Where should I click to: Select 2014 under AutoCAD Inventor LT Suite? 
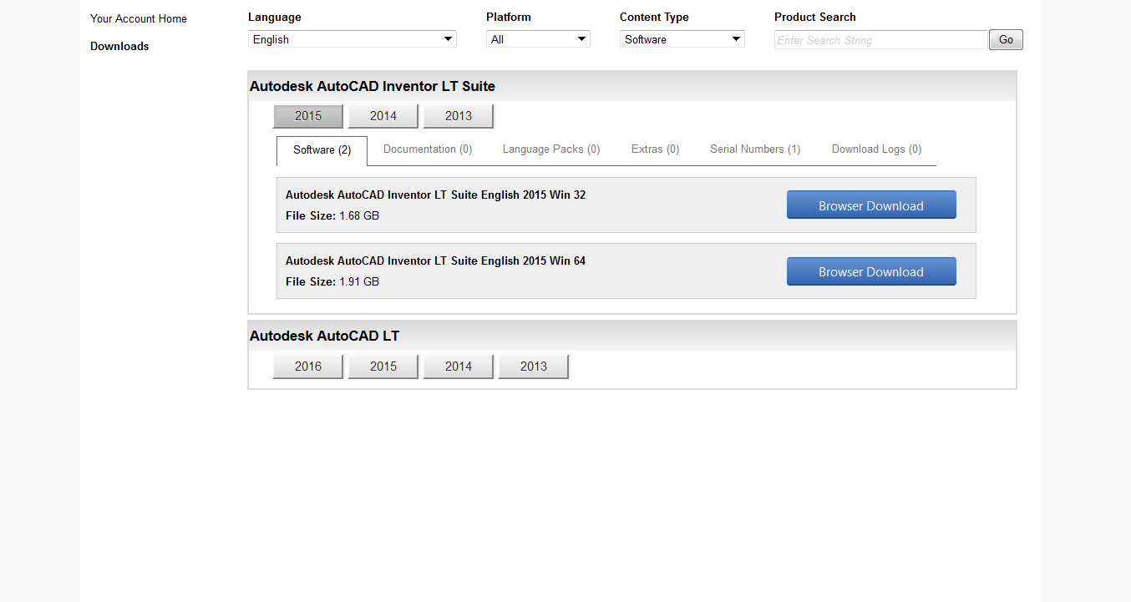pos(383,116)
